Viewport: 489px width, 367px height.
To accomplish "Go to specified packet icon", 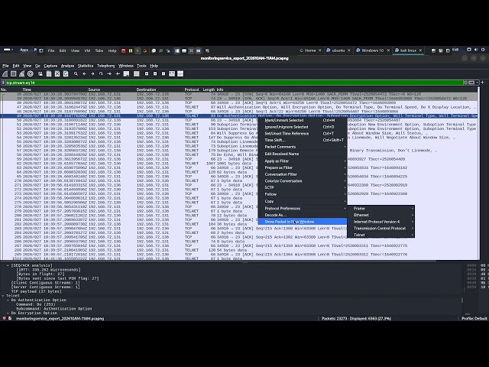I will [x=101, y=74].
